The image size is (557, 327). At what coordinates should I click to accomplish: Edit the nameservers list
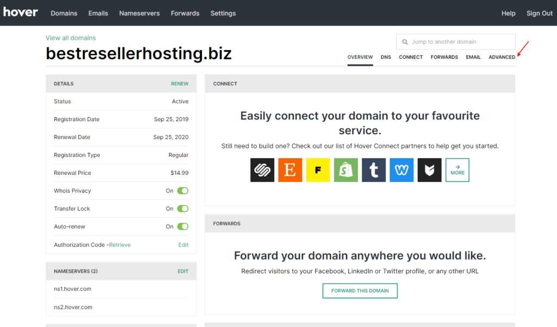(183, 271)
